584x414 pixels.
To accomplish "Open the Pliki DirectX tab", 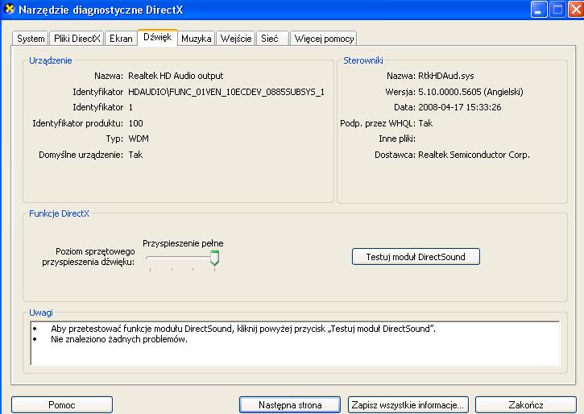I will click(77, 39).
